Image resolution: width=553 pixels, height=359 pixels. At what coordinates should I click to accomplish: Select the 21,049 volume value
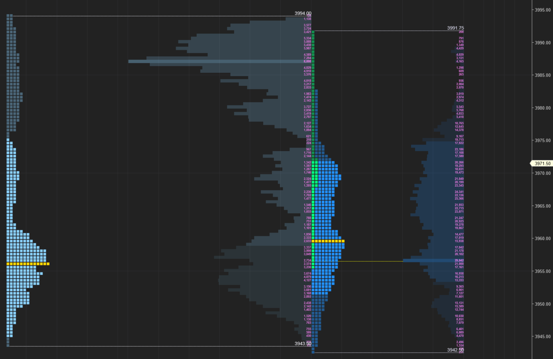coord(459,179)
